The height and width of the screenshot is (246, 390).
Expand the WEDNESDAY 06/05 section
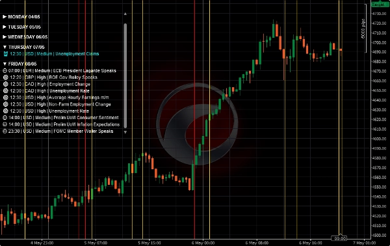pyautogui.click(x=5, y=37)
